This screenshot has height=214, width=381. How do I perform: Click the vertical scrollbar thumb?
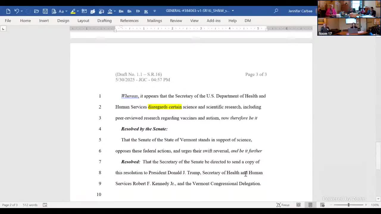click(378, 156)
